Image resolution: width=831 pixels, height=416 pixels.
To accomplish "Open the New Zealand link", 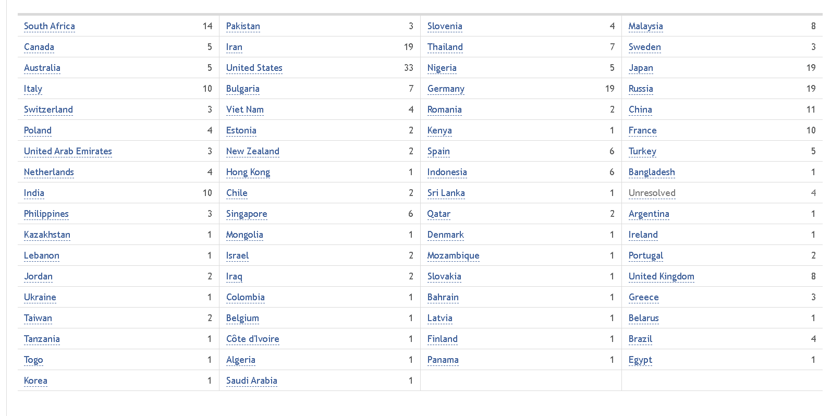I will click(x=252, y=151).
